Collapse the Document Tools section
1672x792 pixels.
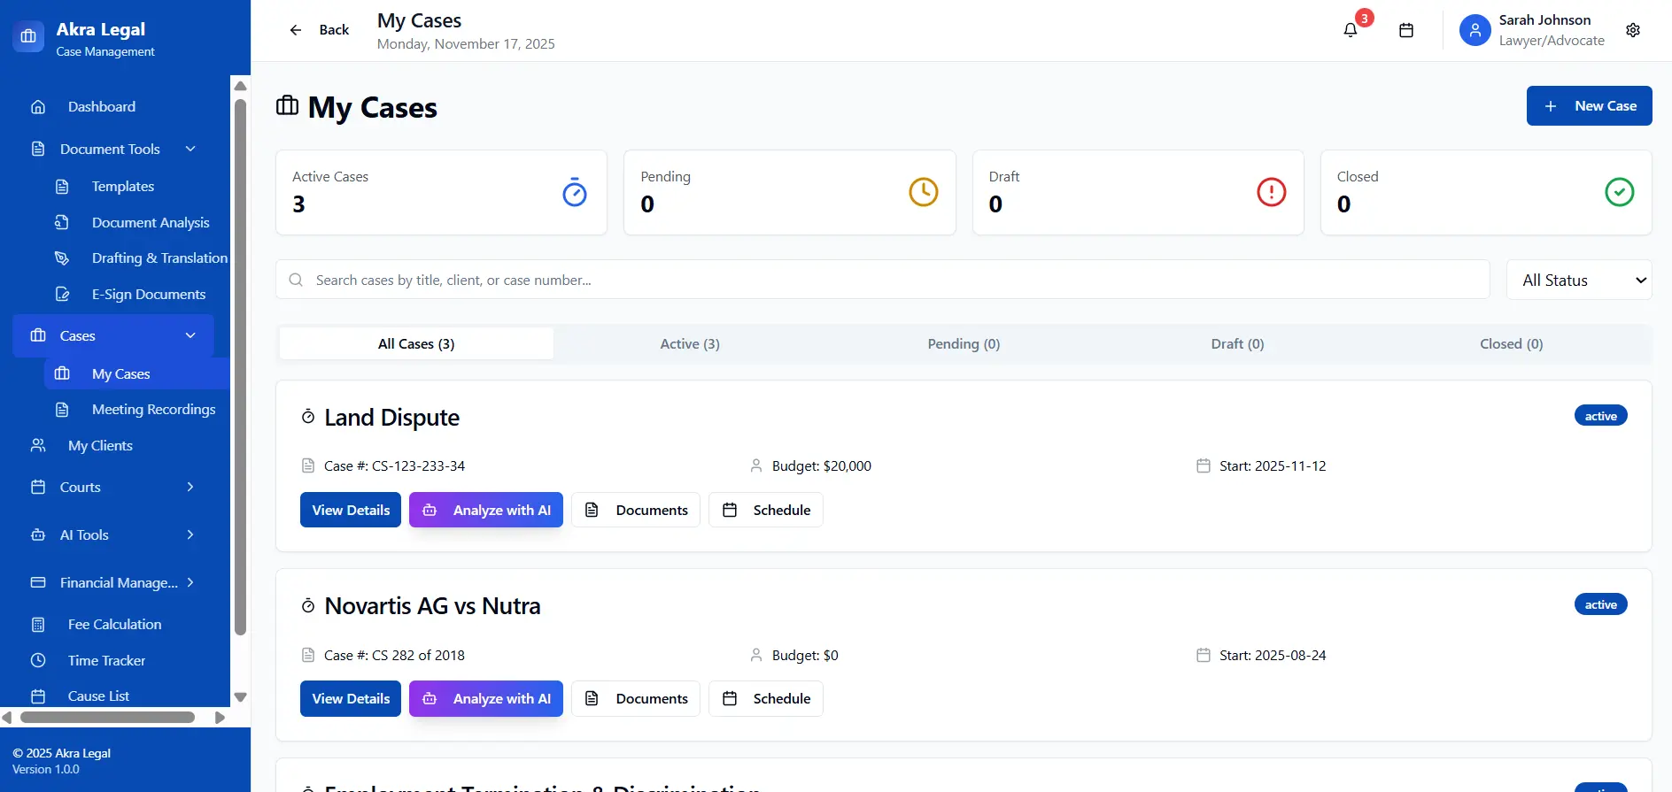tap(190, 149)
